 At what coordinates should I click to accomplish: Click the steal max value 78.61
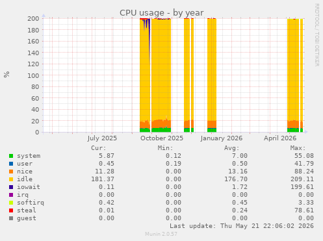coord(304,210)
